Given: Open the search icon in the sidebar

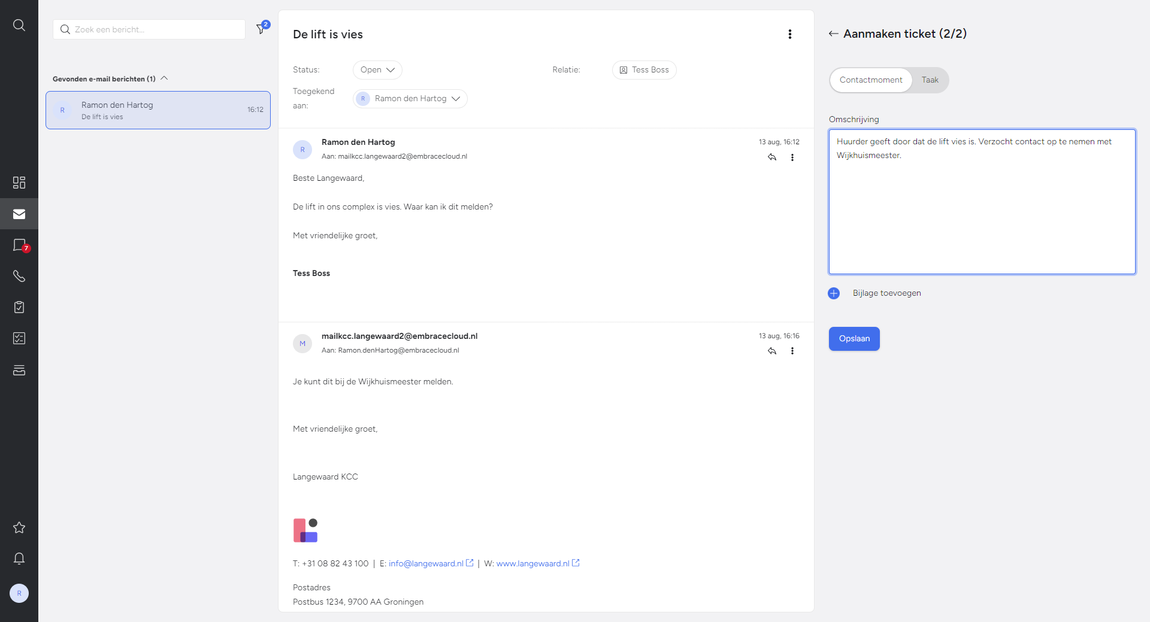Looking at the screenshot, I should click(x=19, y=25).
